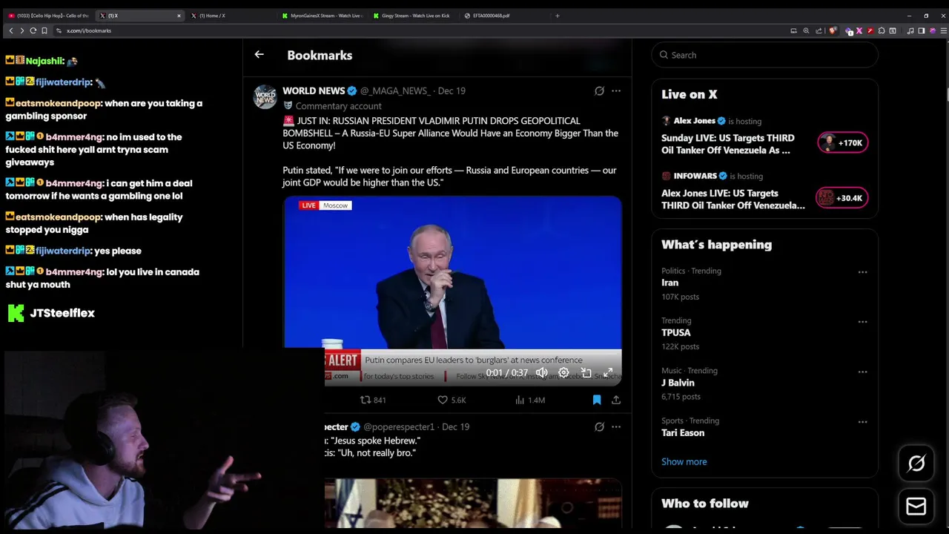Viewport: 949px width, 534px height.
Task: Share the WORLD NEWS Putin post
Action: tap(615, 400)
